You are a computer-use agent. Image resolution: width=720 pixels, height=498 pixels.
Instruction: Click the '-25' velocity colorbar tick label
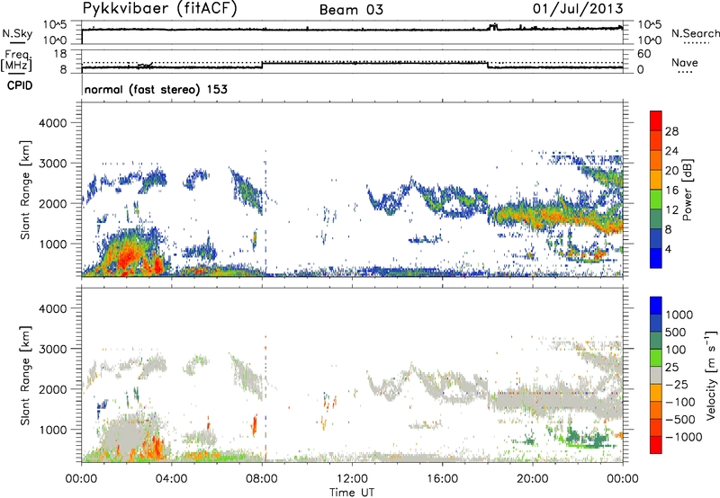677,384
